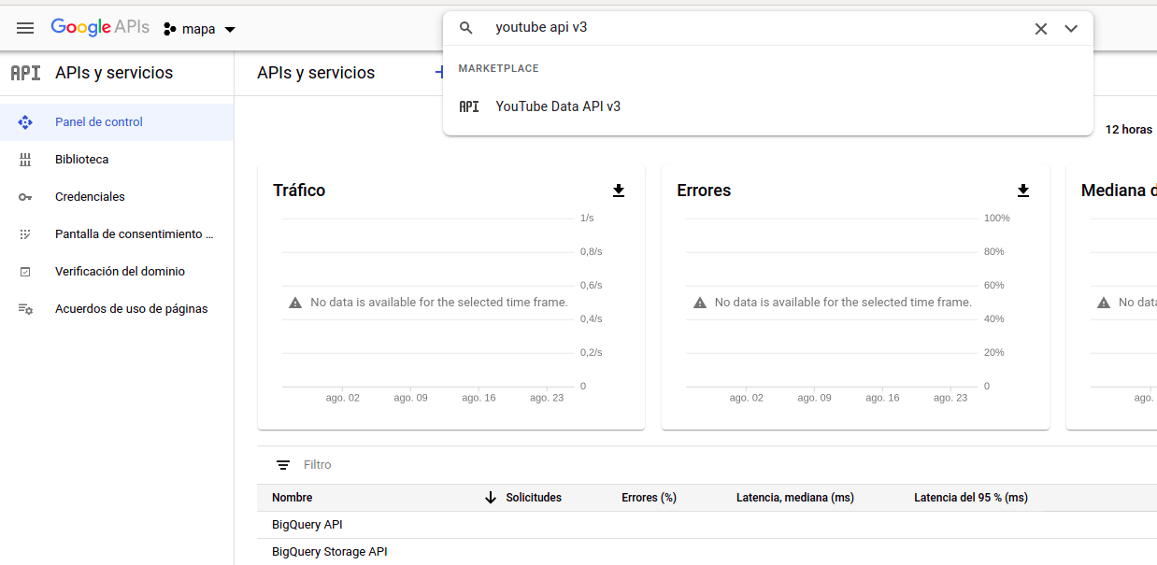Open Pantalla de consentimiento in the sidebar
The width and height of the screenshot is (1157, 565).
pos(117,234)
